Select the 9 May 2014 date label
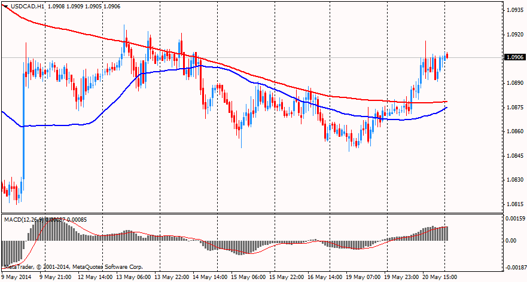 point(18,277)
